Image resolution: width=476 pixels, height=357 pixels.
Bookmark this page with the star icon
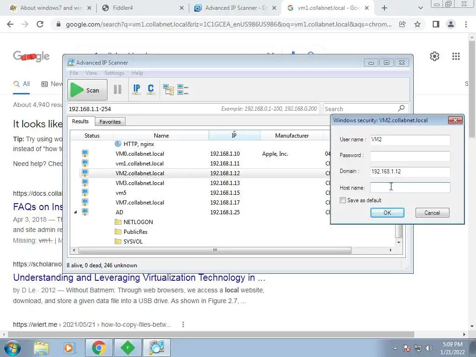pos(417,24)
